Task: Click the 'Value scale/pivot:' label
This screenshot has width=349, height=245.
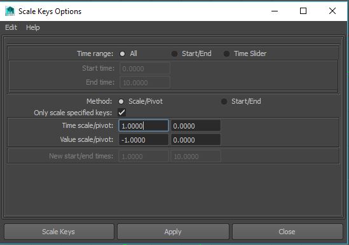Action: coord(86,139)
